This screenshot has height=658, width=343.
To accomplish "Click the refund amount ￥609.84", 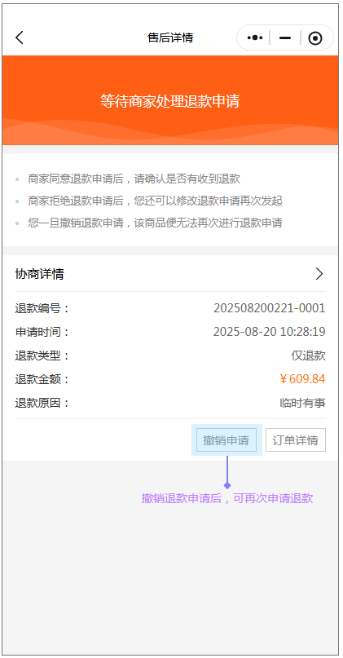I will coord(302,379).
